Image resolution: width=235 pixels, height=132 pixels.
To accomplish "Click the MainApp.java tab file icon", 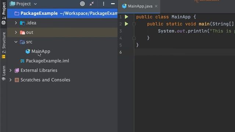I will 124,6.
